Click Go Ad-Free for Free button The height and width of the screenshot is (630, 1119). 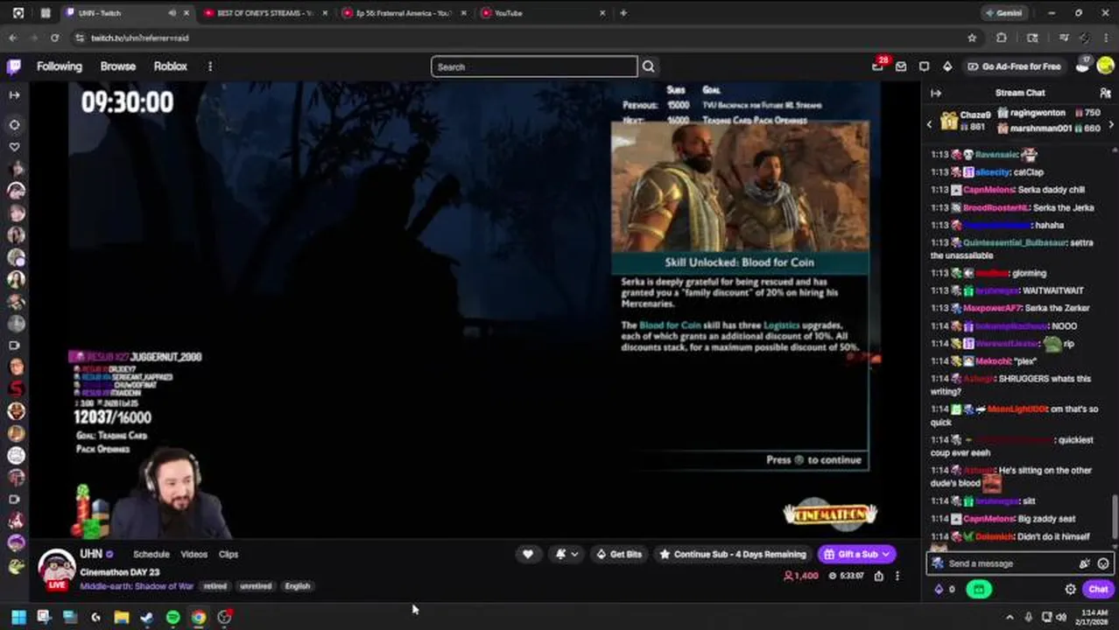[x=1014, y=66]
